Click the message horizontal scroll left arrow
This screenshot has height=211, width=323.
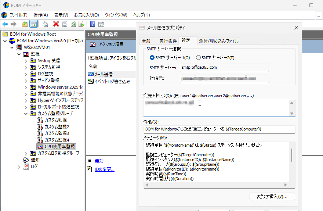coord(147,185)
